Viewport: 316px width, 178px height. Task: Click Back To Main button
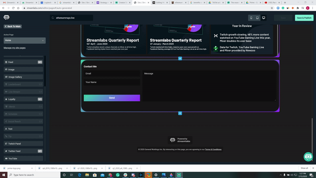point(13,27)
